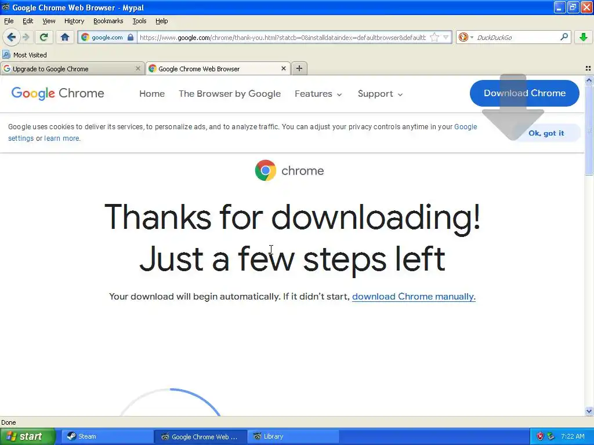Click the vertical scrollbar thumb

[x=589, y=129]
